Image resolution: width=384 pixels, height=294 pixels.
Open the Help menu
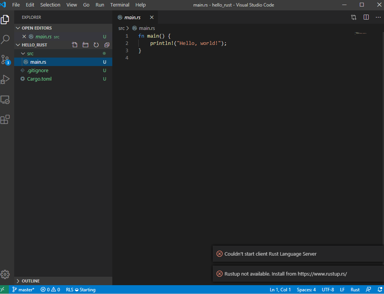tap(141, 5)
